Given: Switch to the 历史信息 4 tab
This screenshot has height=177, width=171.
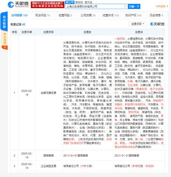Looking at the screenshot, I should (156, 15).
